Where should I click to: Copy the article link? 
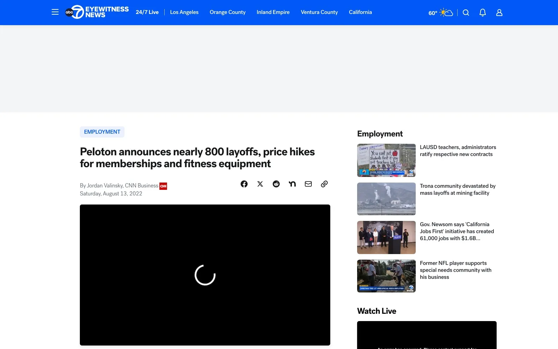click(324, 184)
